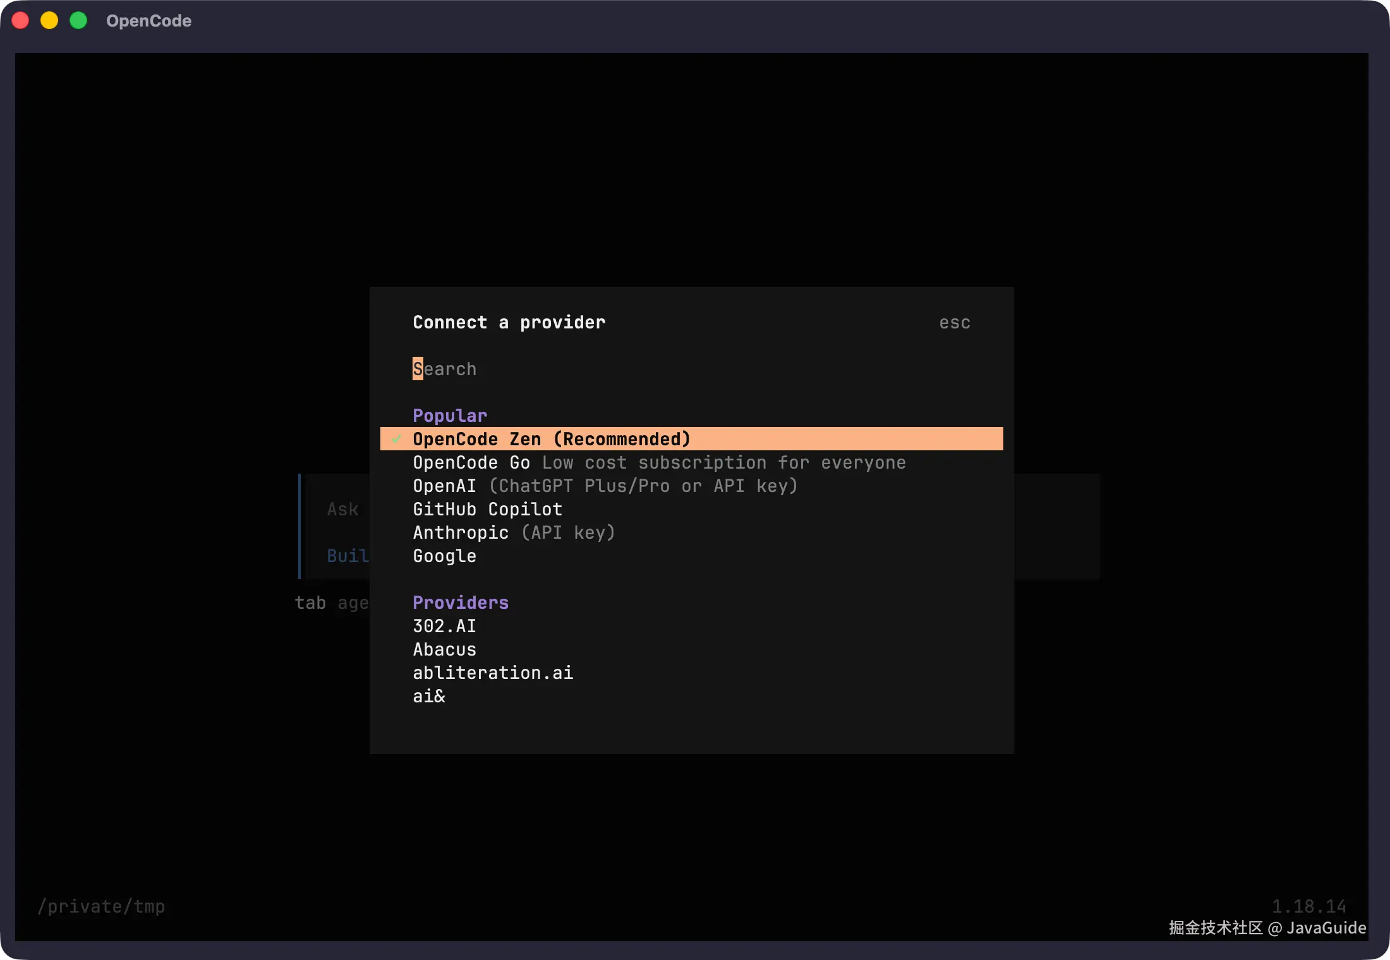This screenshot has width=1390, height=960.
Task: Choose abliteration.ai provider
Action: click(691, 673)
